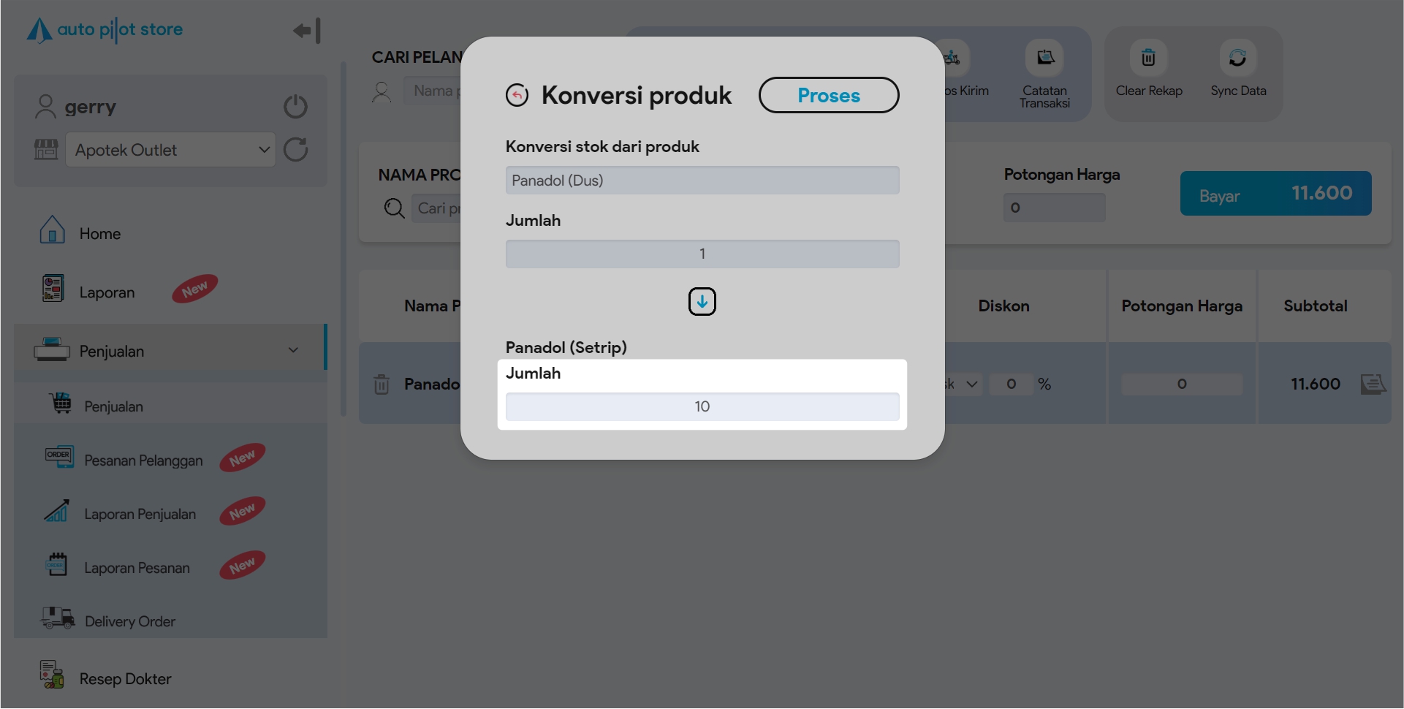The image size is (1404, 709).
Task: Click the back arrow icon beside Konversi produk
Action: (x=517, y=95)
